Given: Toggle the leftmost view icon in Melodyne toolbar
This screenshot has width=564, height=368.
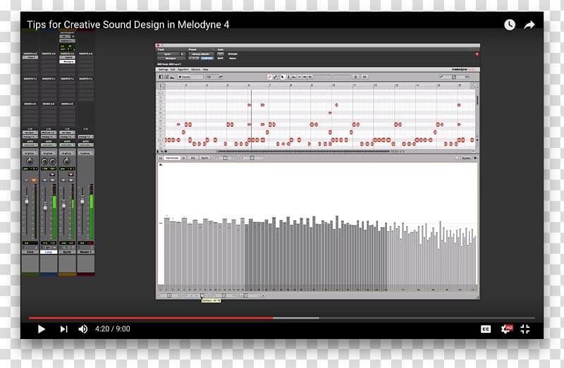Looking at the screenshot, I should [x=161, y=77].
